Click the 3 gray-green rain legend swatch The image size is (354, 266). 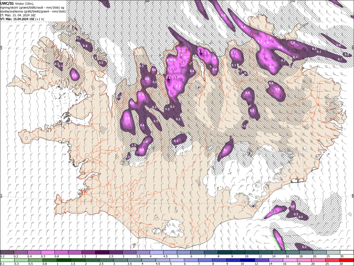pos(120,260)
